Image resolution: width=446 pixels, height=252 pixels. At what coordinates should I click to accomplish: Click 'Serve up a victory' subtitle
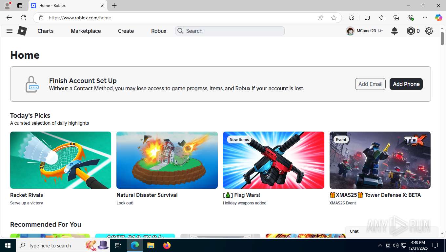click(x=27, y=203)
